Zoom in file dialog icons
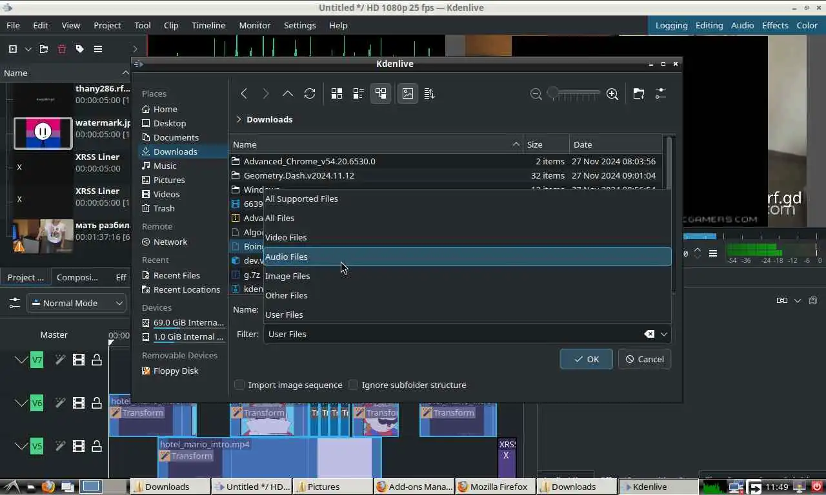Viewport: 826px width, 495px height. click(x=612, y=94)
